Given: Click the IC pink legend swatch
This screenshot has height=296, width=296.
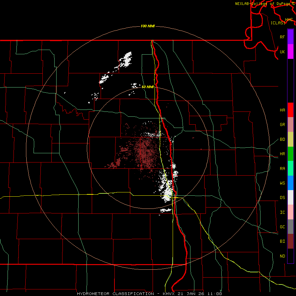Looking at the screenshot, I should pyautogui.click(x=290, y=212).
